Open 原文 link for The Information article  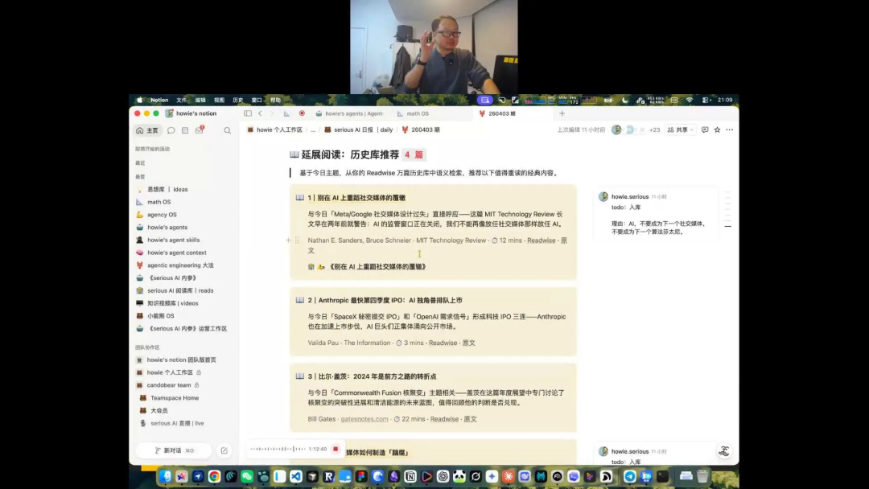tap(469, 343)
